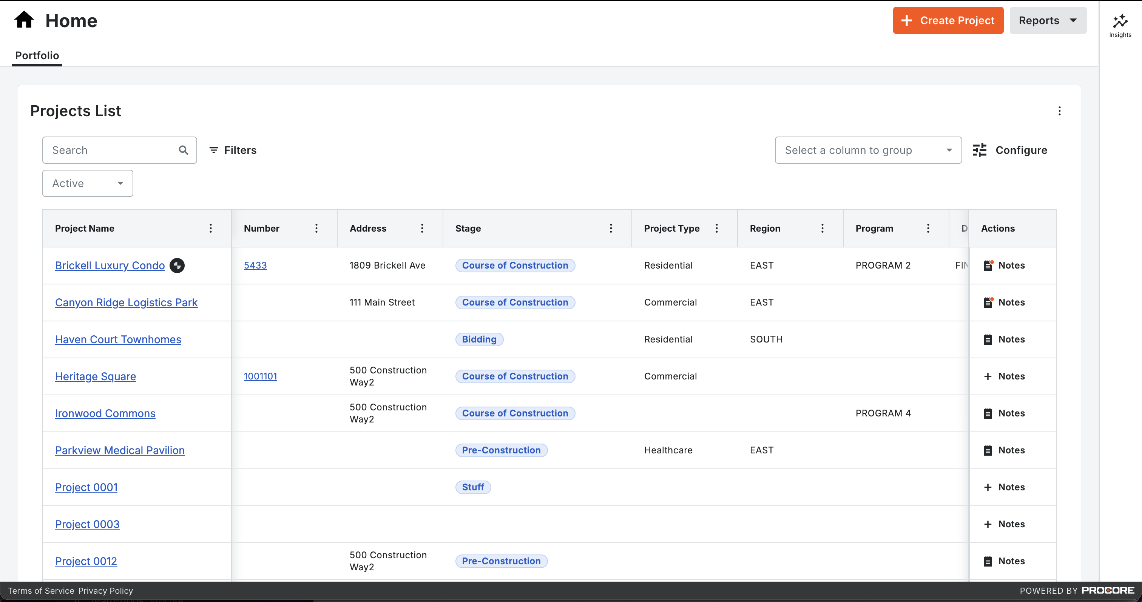Image resolution: width=1142 pixels, height=602 pixels.
Task: Expand the Reports dropdown button
Action: point(1048,20)
